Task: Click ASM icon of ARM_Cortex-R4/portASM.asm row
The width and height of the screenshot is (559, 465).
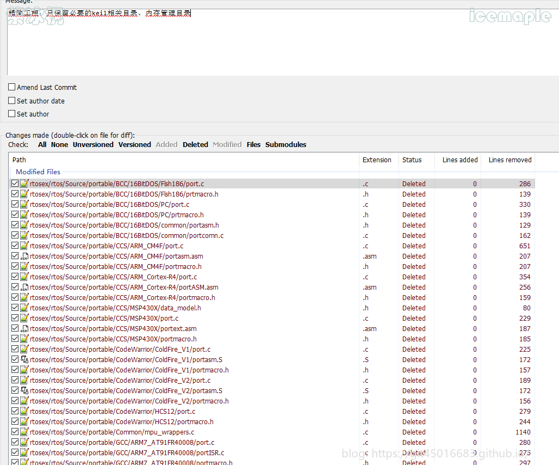Action: tap(24, 287)
